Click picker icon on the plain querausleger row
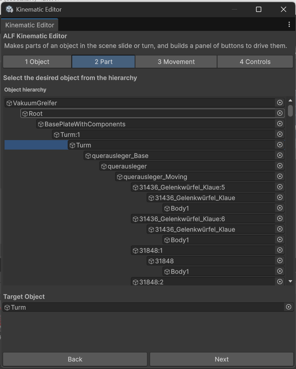 [280, 166]
